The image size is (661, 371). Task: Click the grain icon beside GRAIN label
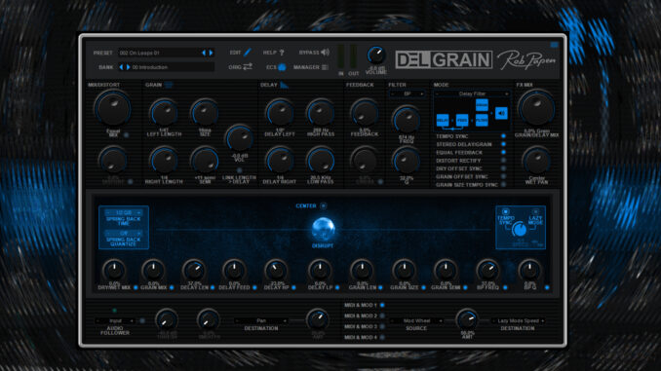[169, 85]
